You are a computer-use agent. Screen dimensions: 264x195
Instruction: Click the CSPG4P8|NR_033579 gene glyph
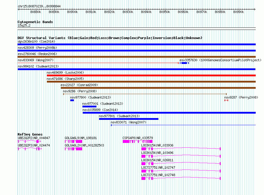click(138, 141)
